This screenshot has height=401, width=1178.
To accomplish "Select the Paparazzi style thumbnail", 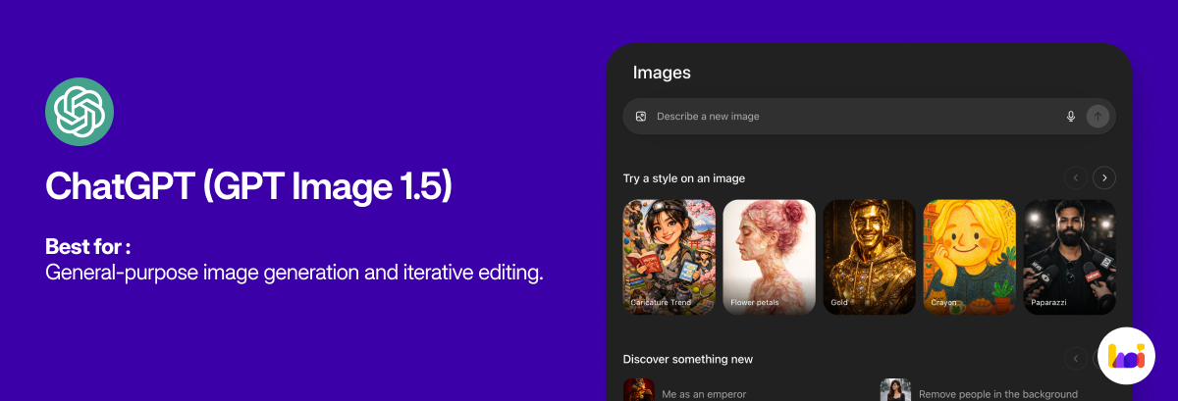I will point(1070,257).
